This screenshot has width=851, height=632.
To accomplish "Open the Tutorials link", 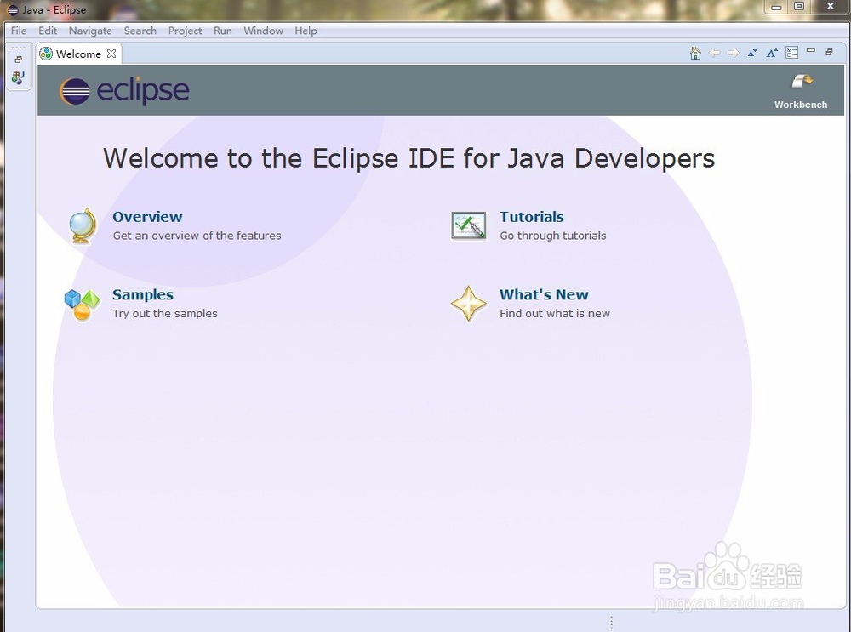I will [x=531, y=216].
